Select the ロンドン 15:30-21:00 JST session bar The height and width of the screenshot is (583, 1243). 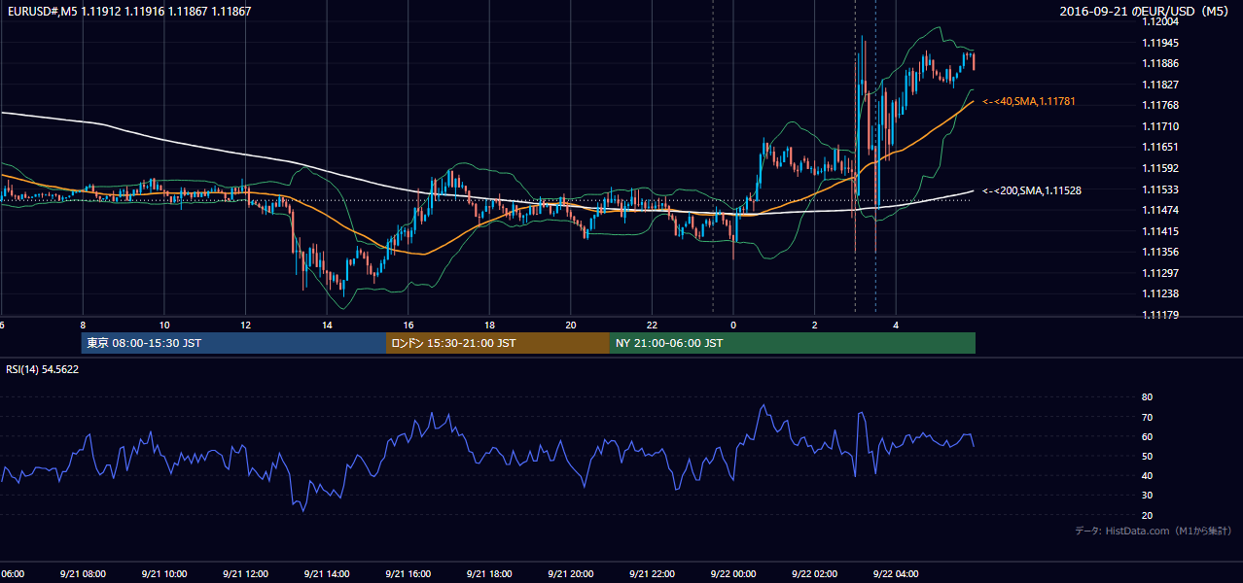[498, 343]
